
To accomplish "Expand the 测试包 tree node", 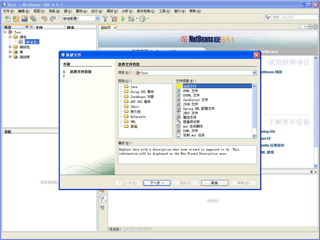I will point(10,47).
